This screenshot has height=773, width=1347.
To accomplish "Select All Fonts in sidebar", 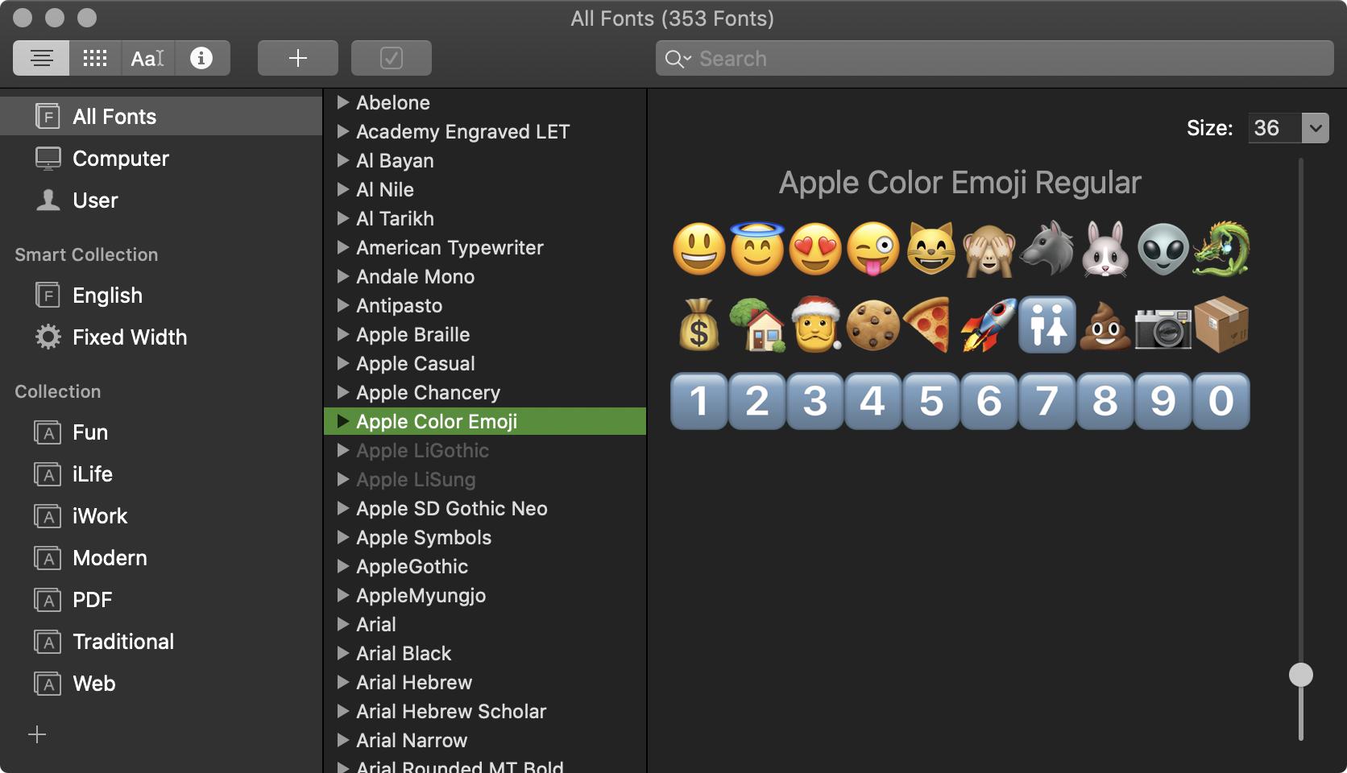I will click(161, 117).
